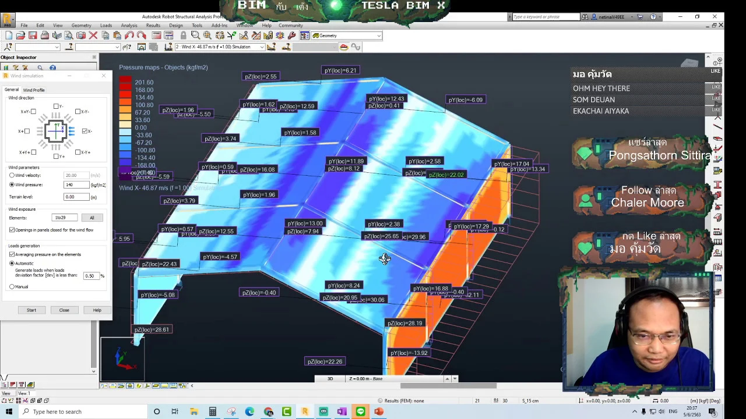Open the Loads menu

point(106,26)
